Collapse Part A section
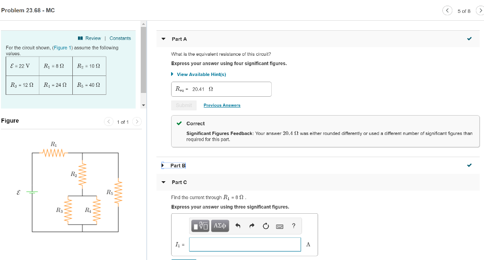 point(164,39)
